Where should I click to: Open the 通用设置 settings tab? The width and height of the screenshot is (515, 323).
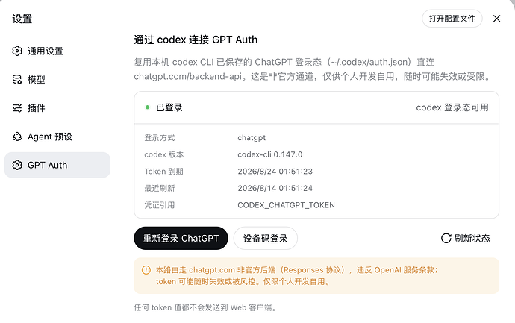coord(57,51)
